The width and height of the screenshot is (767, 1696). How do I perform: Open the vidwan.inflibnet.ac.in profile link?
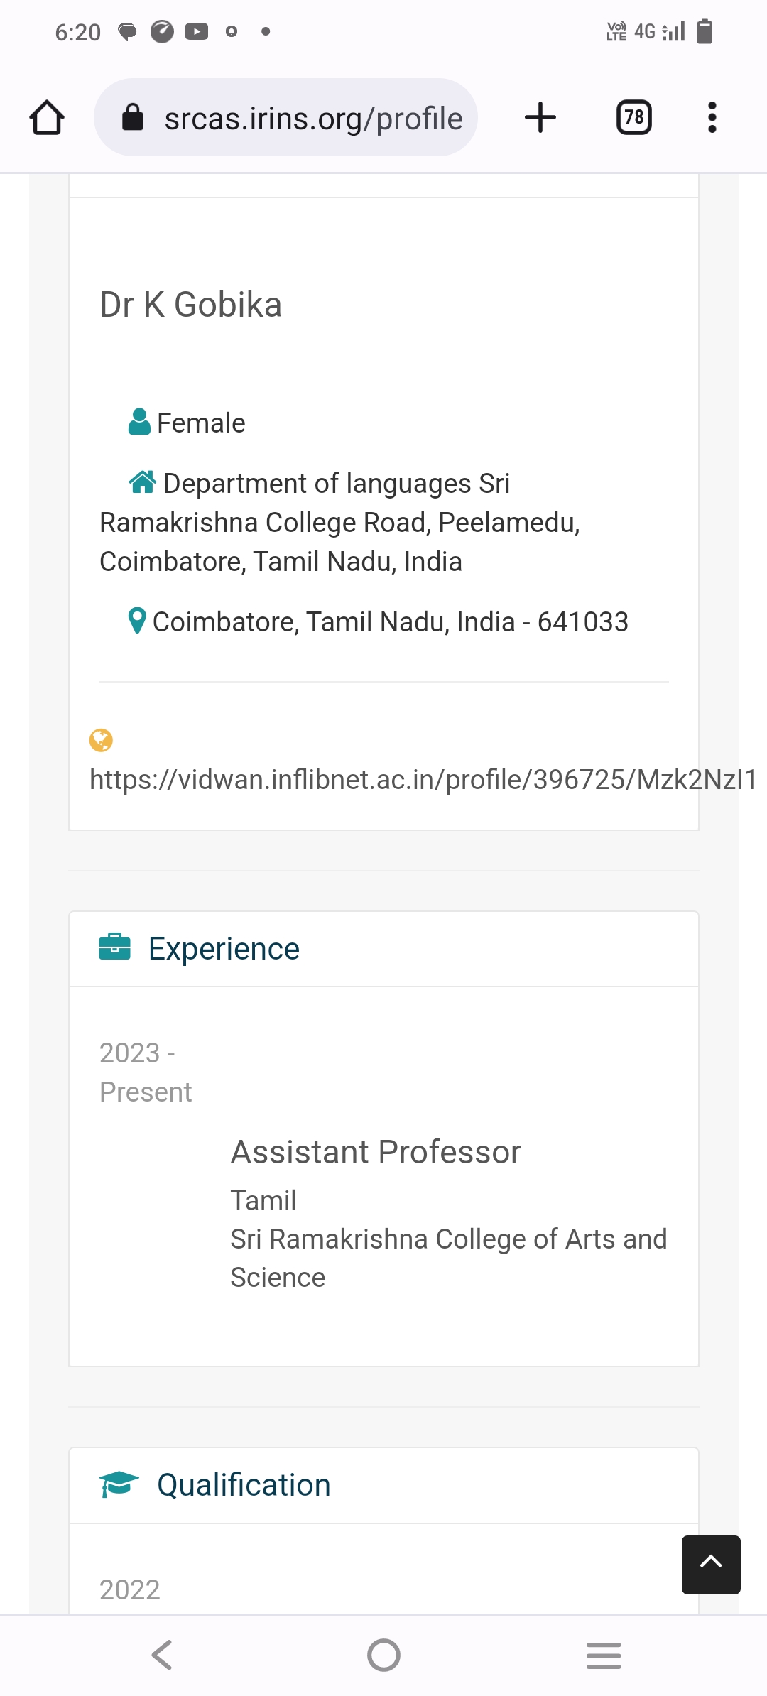pyautogui.click(x=422, y=780)
